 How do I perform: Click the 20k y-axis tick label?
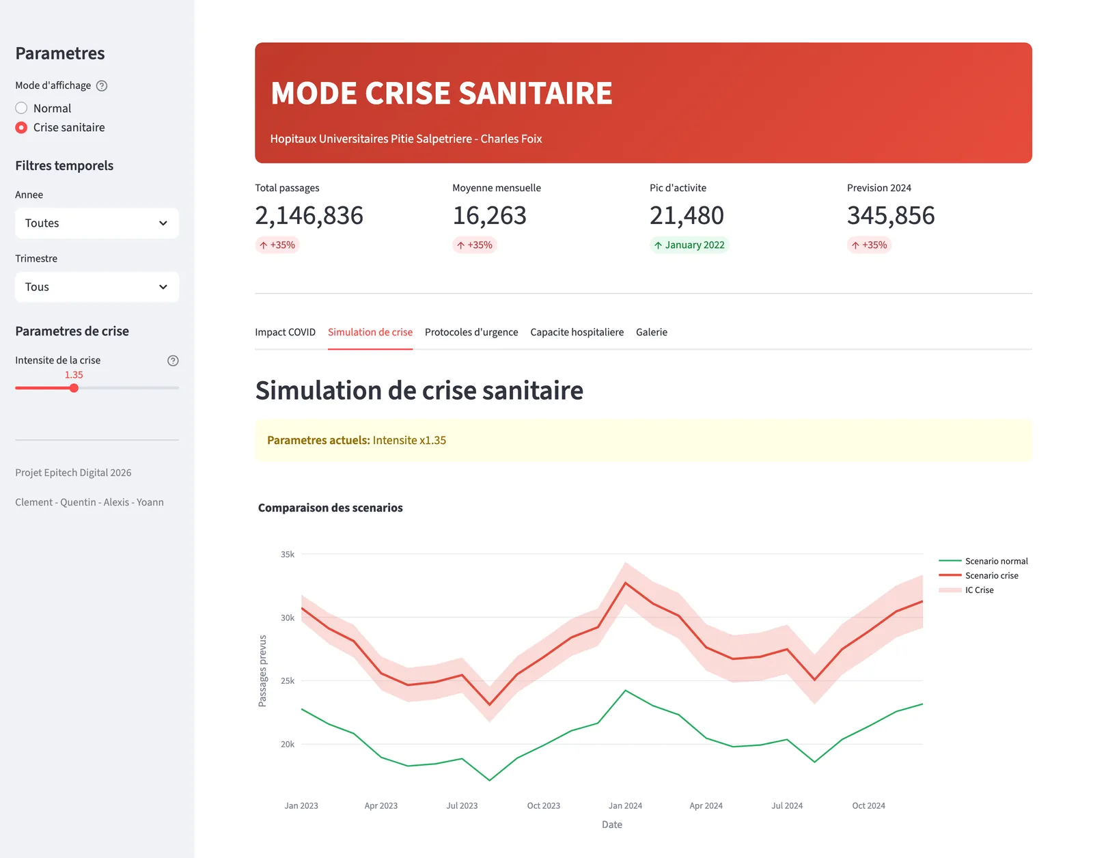click(288, 745)
